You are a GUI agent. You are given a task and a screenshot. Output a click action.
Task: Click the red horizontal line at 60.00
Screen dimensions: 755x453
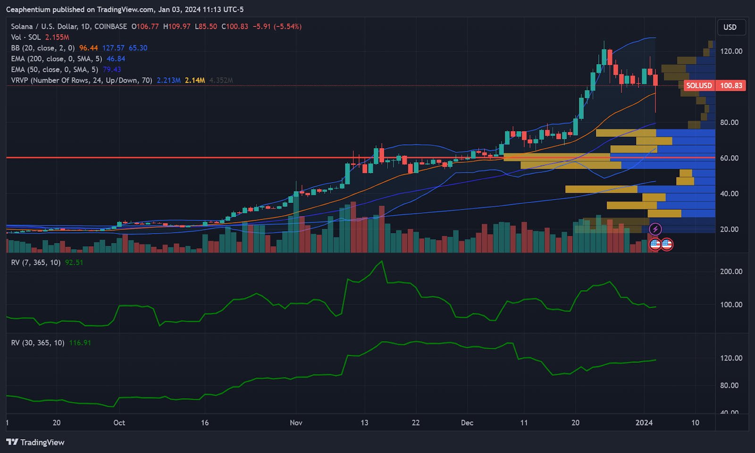point(189,158)
